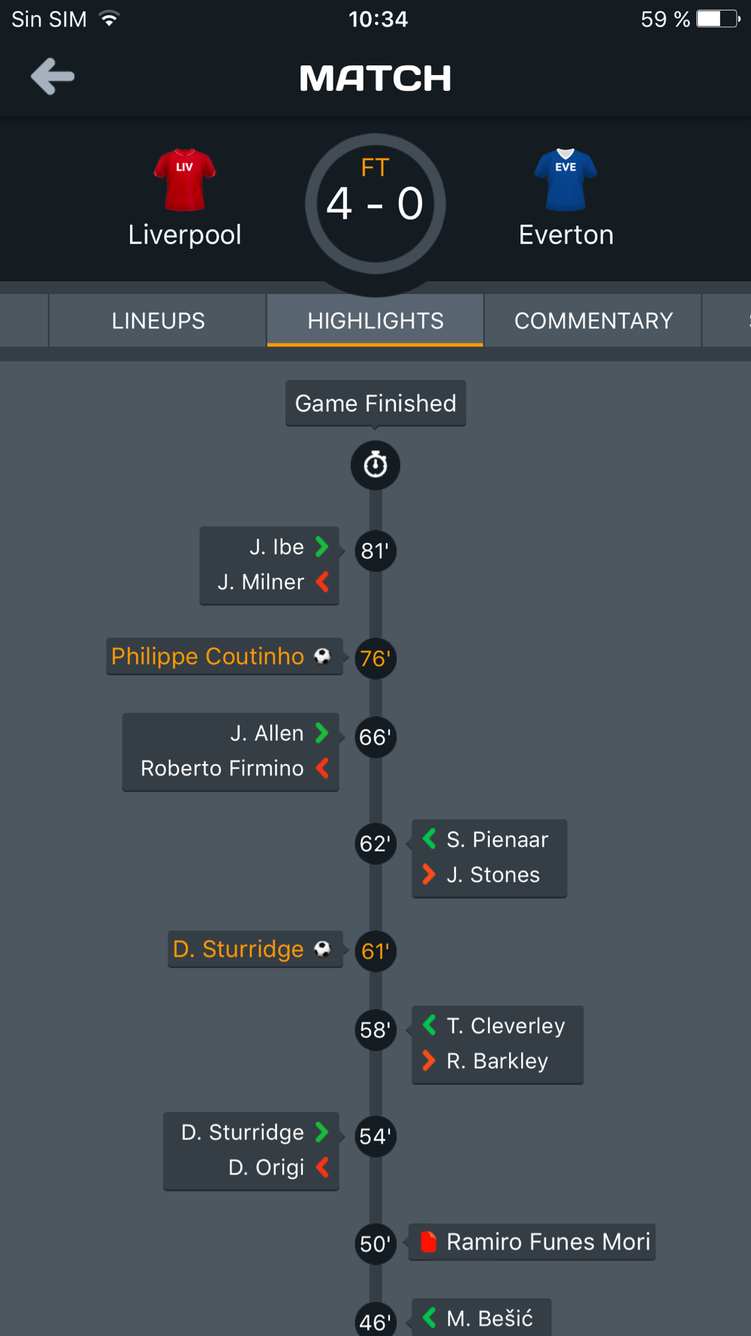The image size is (751, 1336).
Task: Tap the stopwatch icon under Game Finished
Action: point(375,465)
